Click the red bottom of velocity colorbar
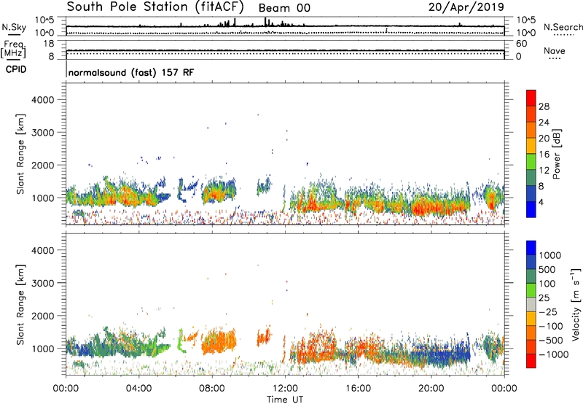This screenshot has width=583, height=404. (531, 360)
